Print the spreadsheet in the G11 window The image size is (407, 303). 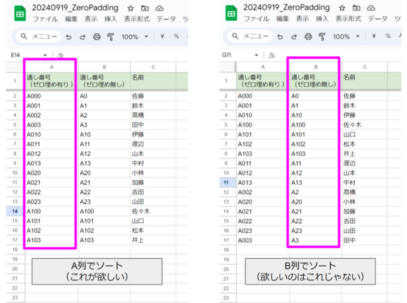(x=308, y=37)
